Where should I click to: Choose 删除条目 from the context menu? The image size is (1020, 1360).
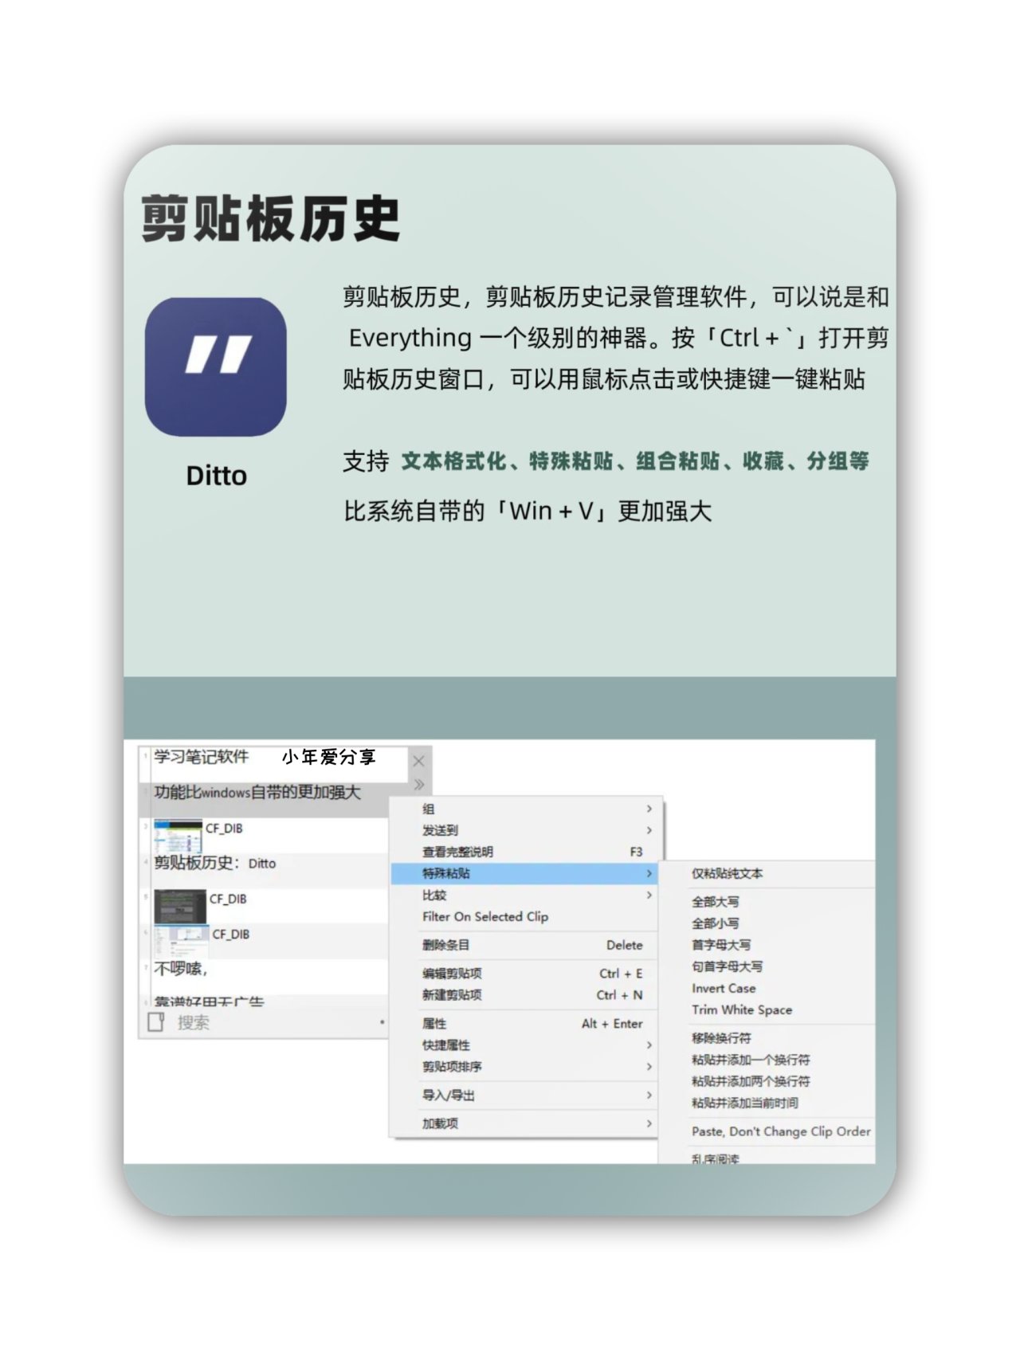526,945
